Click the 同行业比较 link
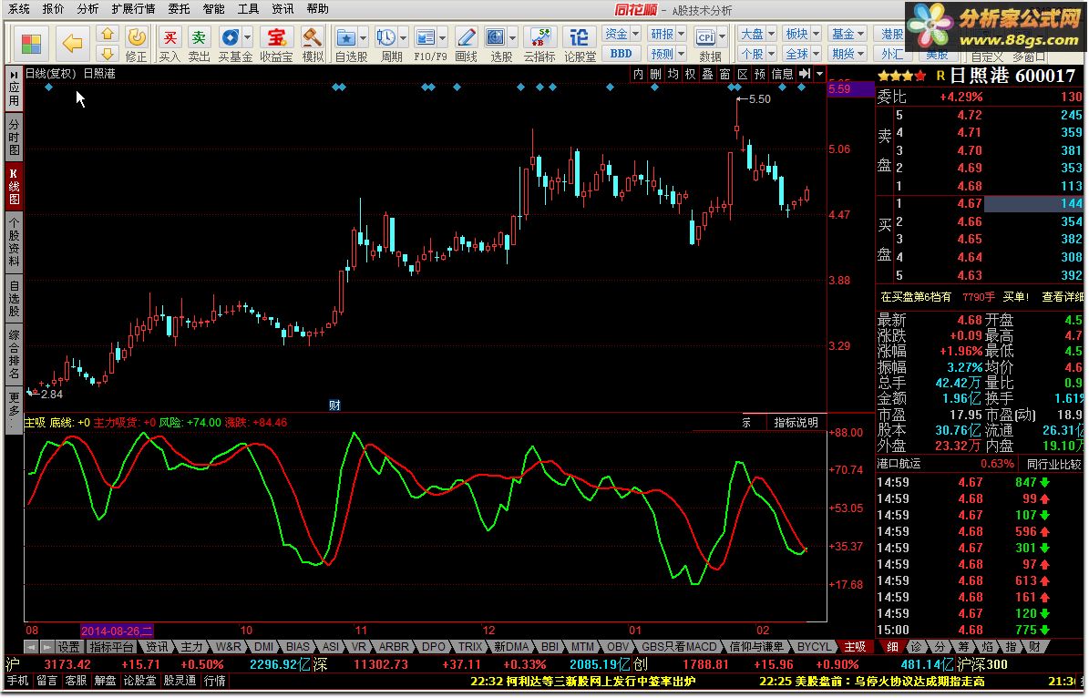 pos(1053,463)
